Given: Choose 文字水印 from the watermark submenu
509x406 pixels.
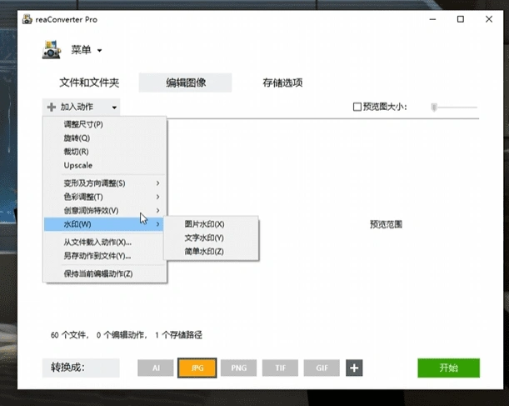Looking at the screenshot, I should coord(204,237).
